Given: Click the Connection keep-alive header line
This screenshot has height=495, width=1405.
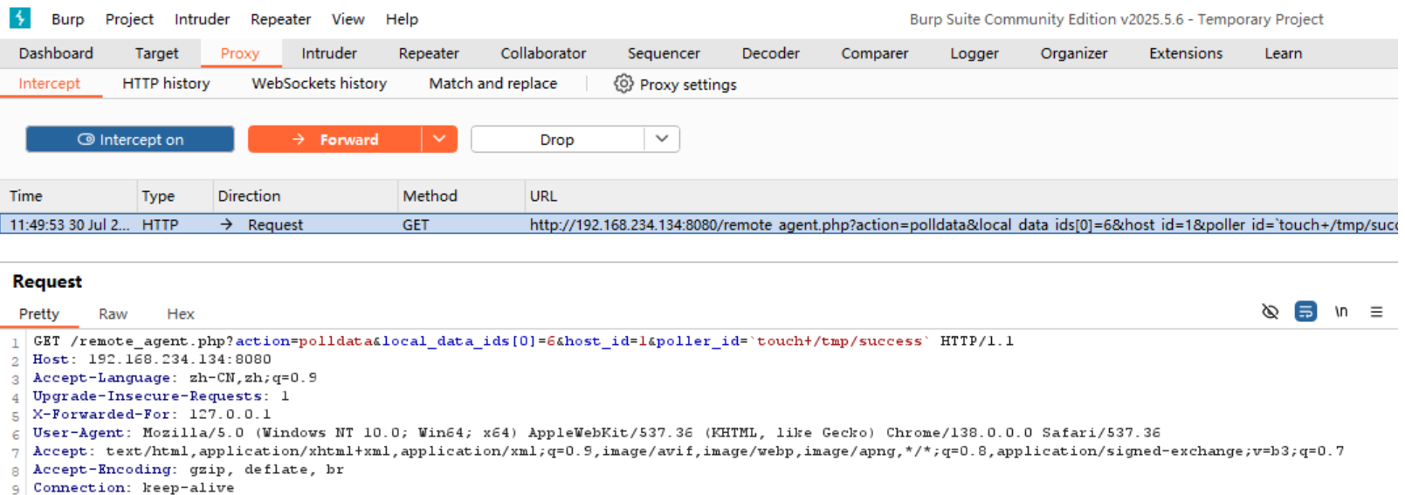Looking at the screenshot, I should coord(134,487).
